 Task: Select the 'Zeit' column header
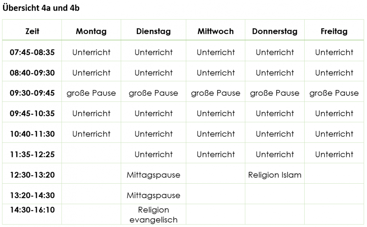(x=32, y=31)
